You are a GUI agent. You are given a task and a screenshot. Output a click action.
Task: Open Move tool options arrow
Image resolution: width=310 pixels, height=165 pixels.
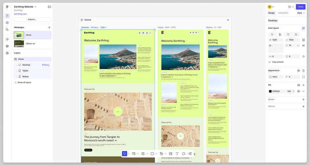(128, 154)
